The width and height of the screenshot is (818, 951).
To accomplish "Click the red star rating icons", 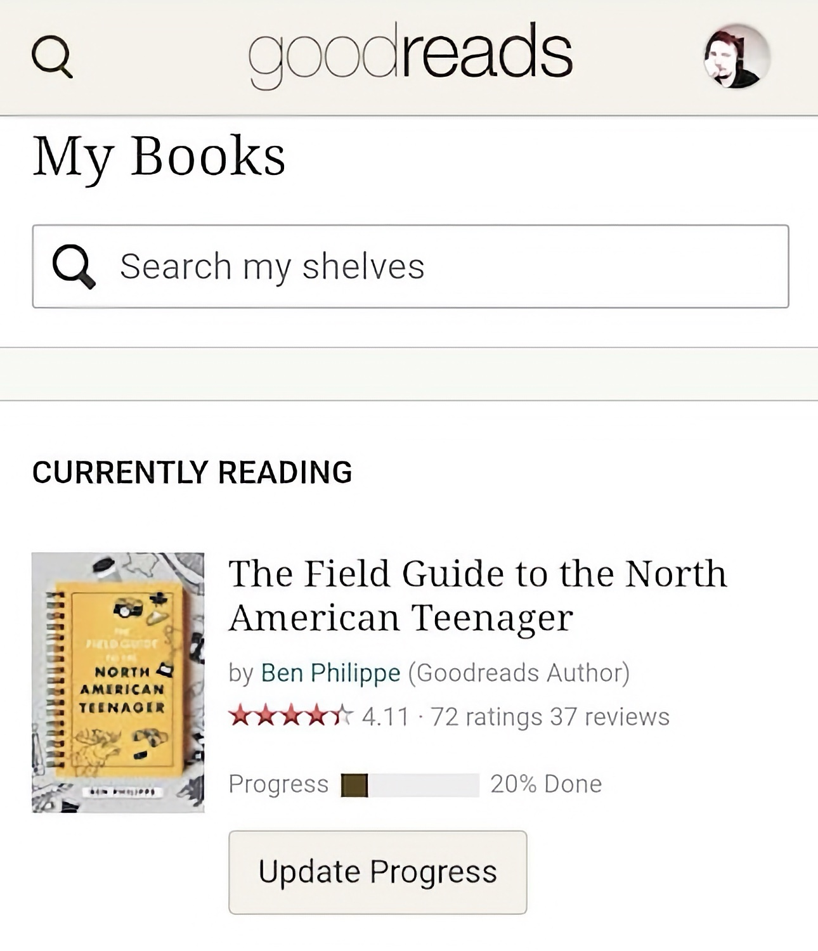I will pos(291,716).
